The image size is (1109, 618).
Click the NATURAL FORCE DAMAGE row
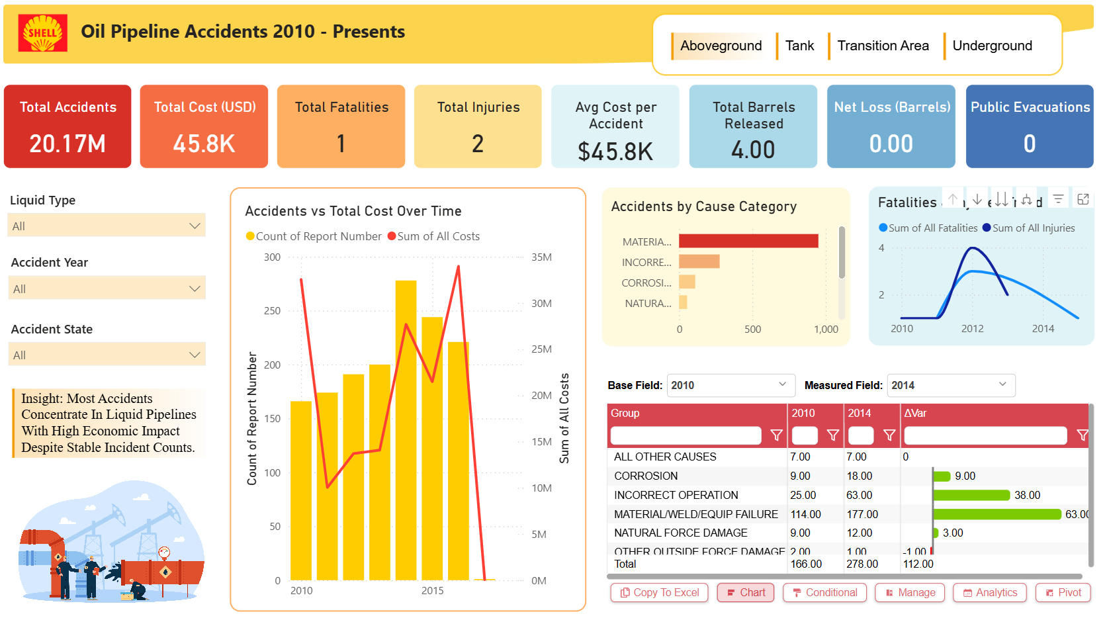click(x=848, y=533)
